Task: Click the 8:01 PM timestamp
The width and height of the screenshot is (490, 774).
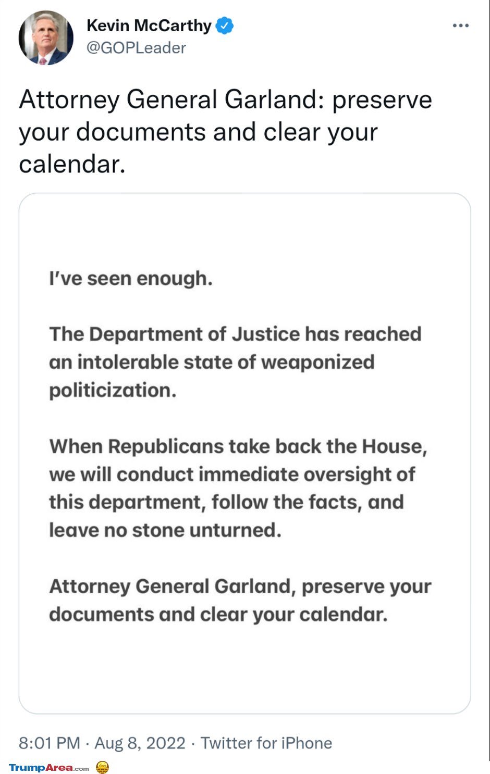Action: coord(50,743)
